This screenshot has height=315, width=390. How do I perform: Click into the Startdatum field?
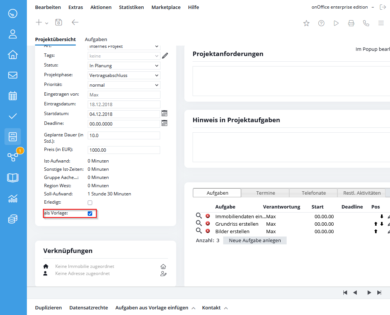[124, 114]
